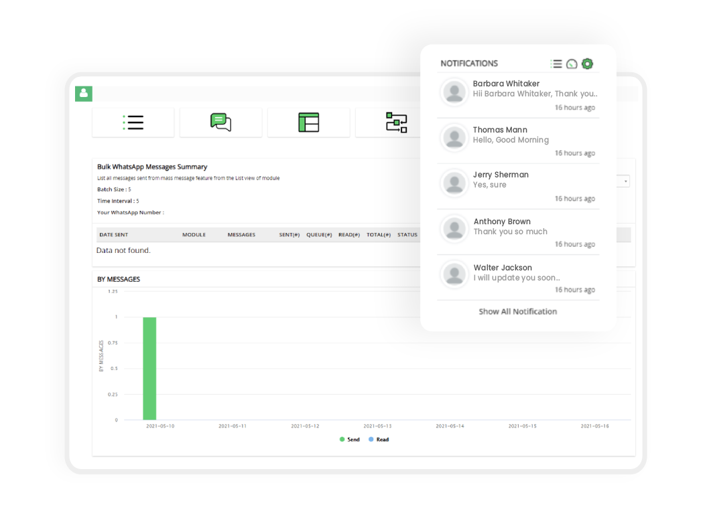The image size is (713, 524).
Task: Click the STATUS column header
Action: click(x=407, y=235)
